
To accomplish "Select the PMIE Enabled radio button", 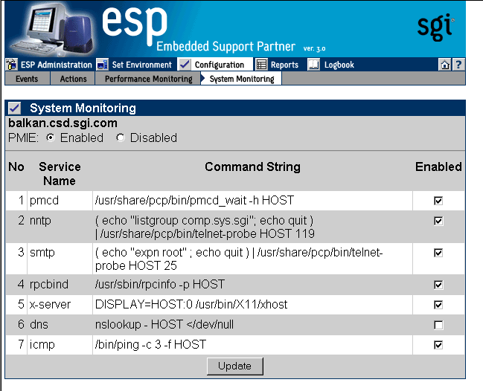I will tap(51, 138).
